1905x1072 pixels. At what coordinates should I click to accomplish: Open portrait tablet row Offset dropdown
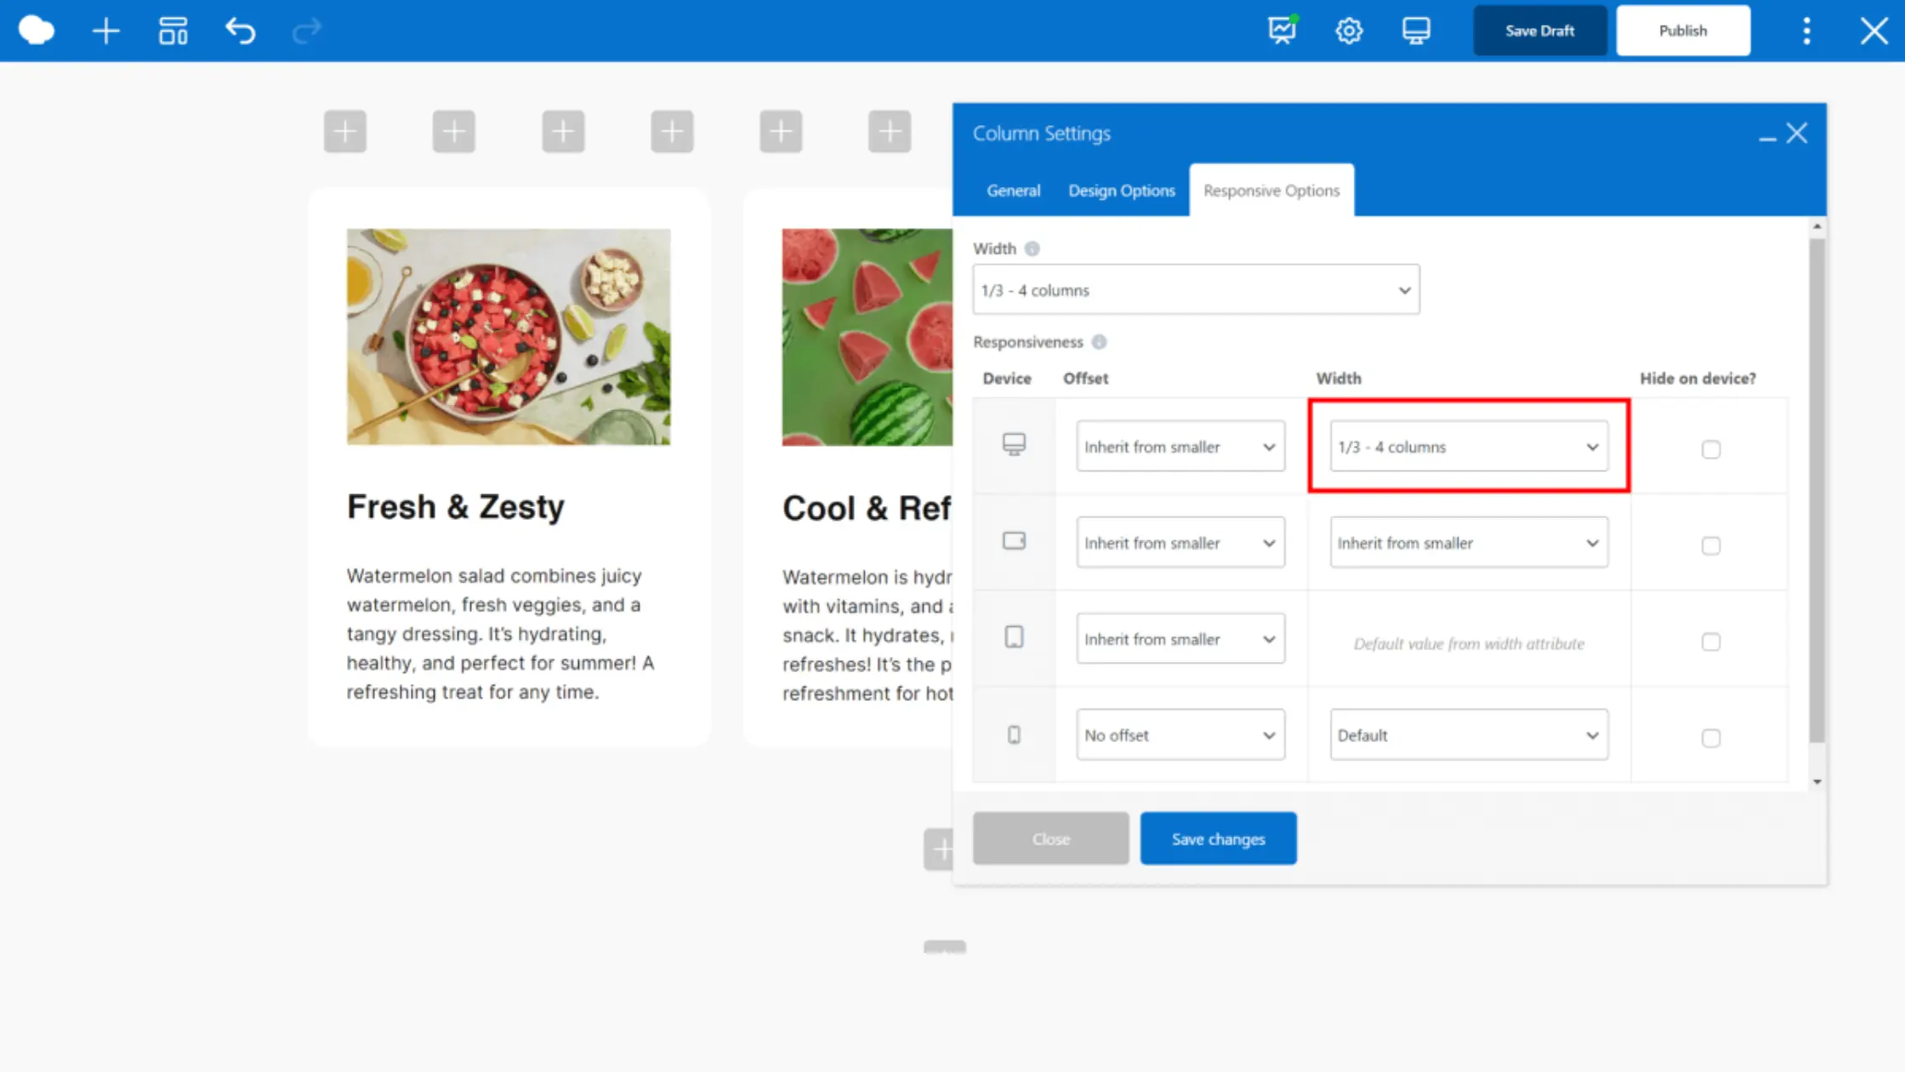pos(1180,639)
